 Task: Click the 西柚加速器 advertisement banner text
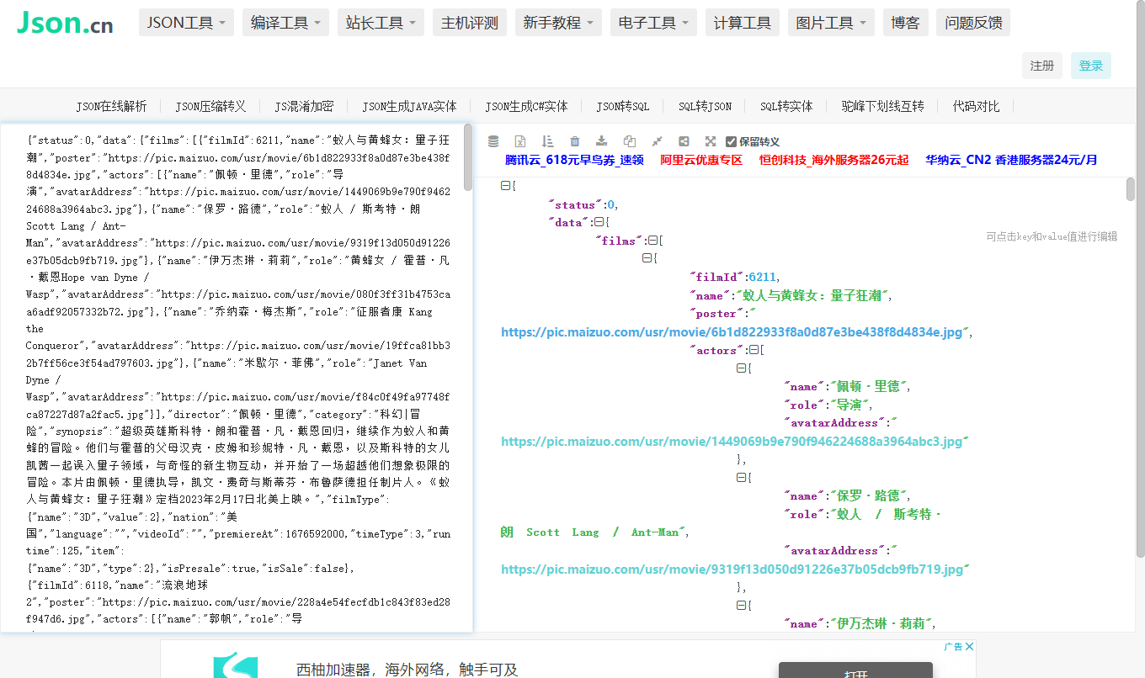(407, 670)
